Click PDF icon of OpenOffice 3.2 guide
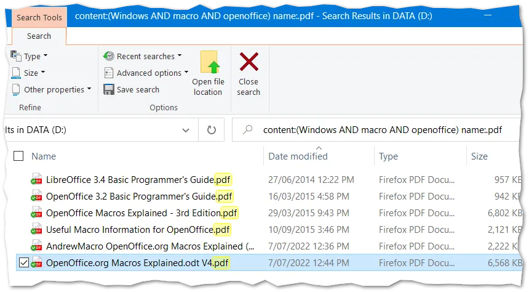 [x=37, y=197]
